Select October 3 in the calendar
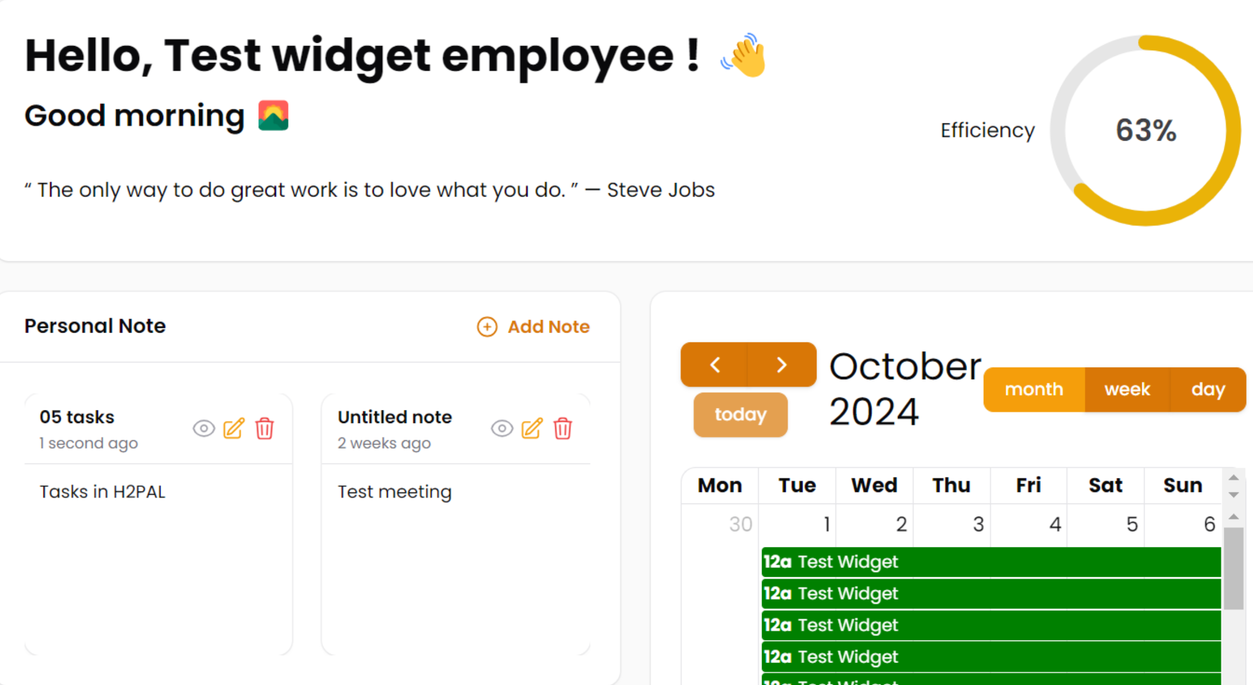 (x=951, y=524)
